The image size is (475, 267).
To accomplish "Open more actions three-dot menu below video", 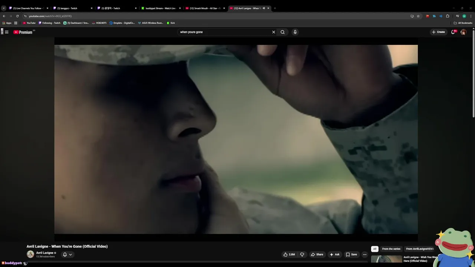I will [x=364, y=254].
